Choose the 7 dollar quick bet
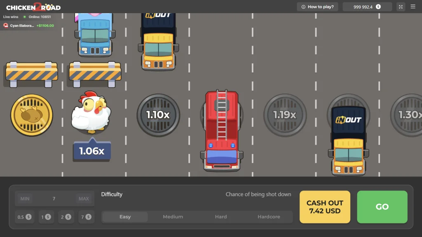 tap(86, 217)
